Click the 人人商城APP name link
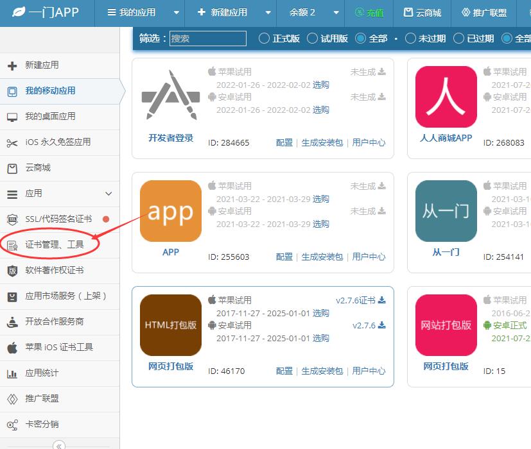Viewport: 531px width, 449px height. pos(446,138)
